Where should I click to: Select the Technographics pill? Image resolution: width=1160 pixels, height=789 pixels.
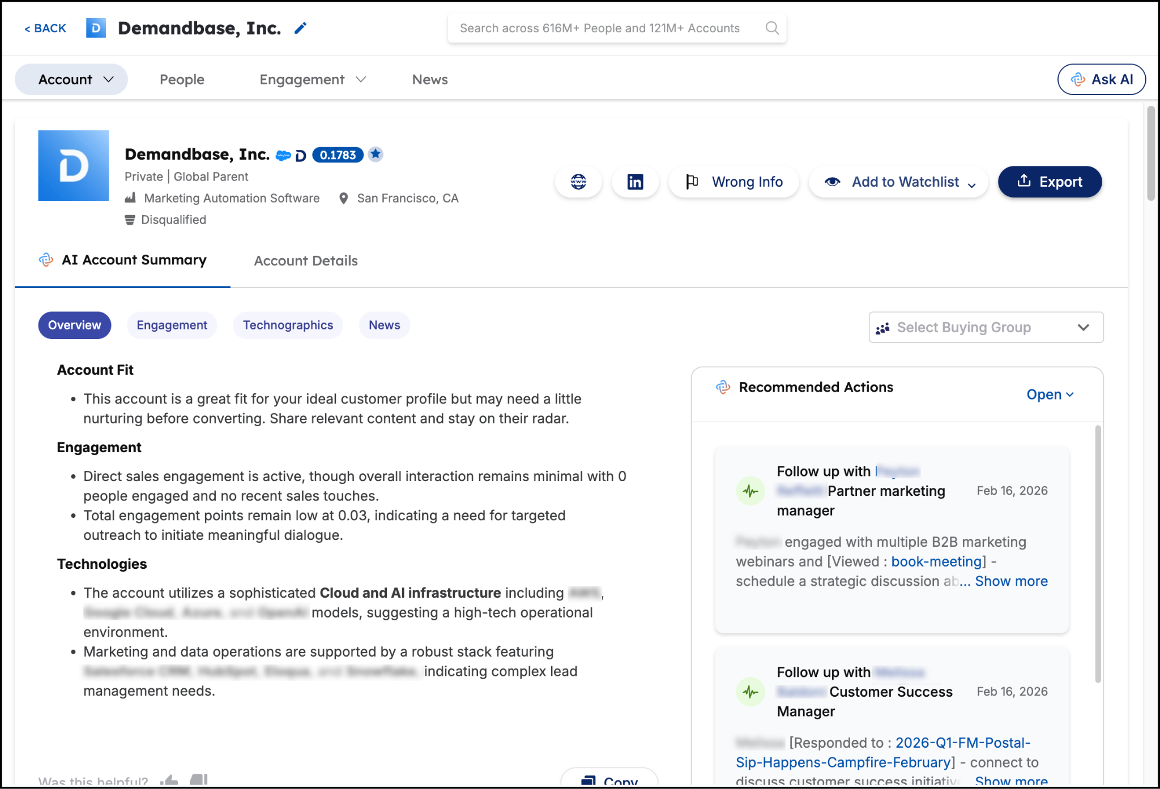[x=288, y=325]
